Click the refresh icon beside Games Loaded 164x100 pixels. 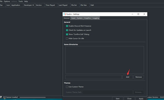(1, 97)
